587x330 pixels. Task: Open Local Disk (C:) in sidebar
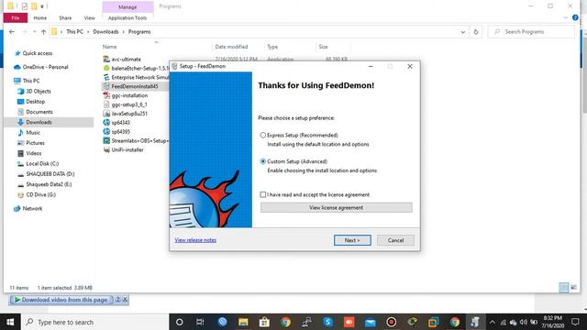(42, 163)
